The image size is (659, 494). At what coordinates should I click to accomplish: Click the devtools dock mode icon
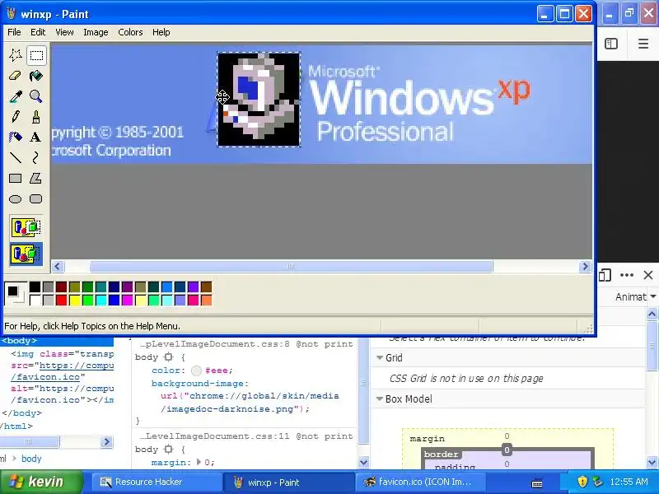(605, 275)
